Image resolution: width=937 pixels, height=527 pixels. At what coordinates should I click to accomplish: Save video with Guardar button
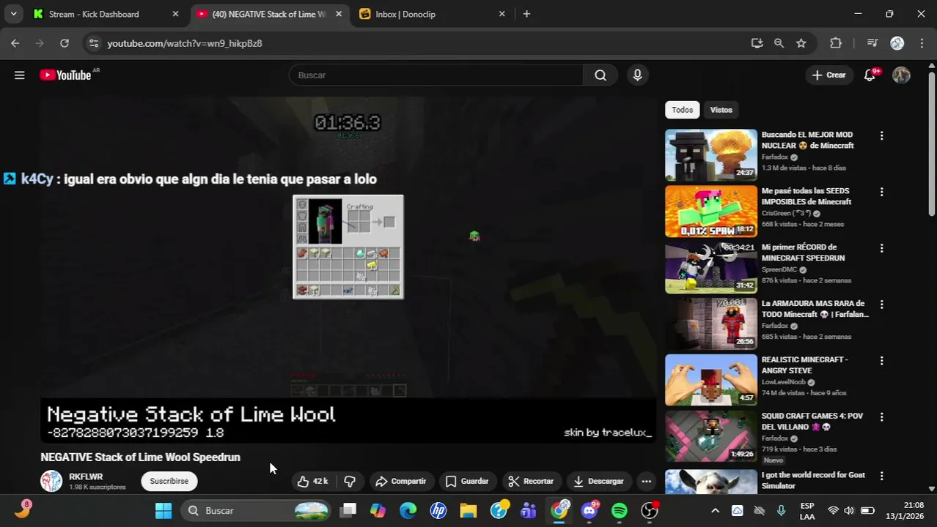click(x=467, y=481)
